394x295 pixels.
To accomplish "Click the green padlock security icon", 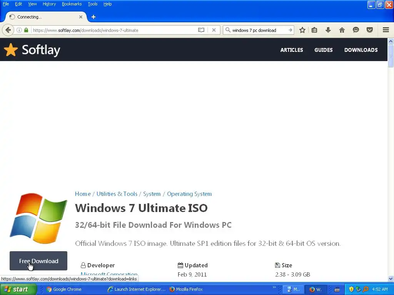I will [26, 30].
